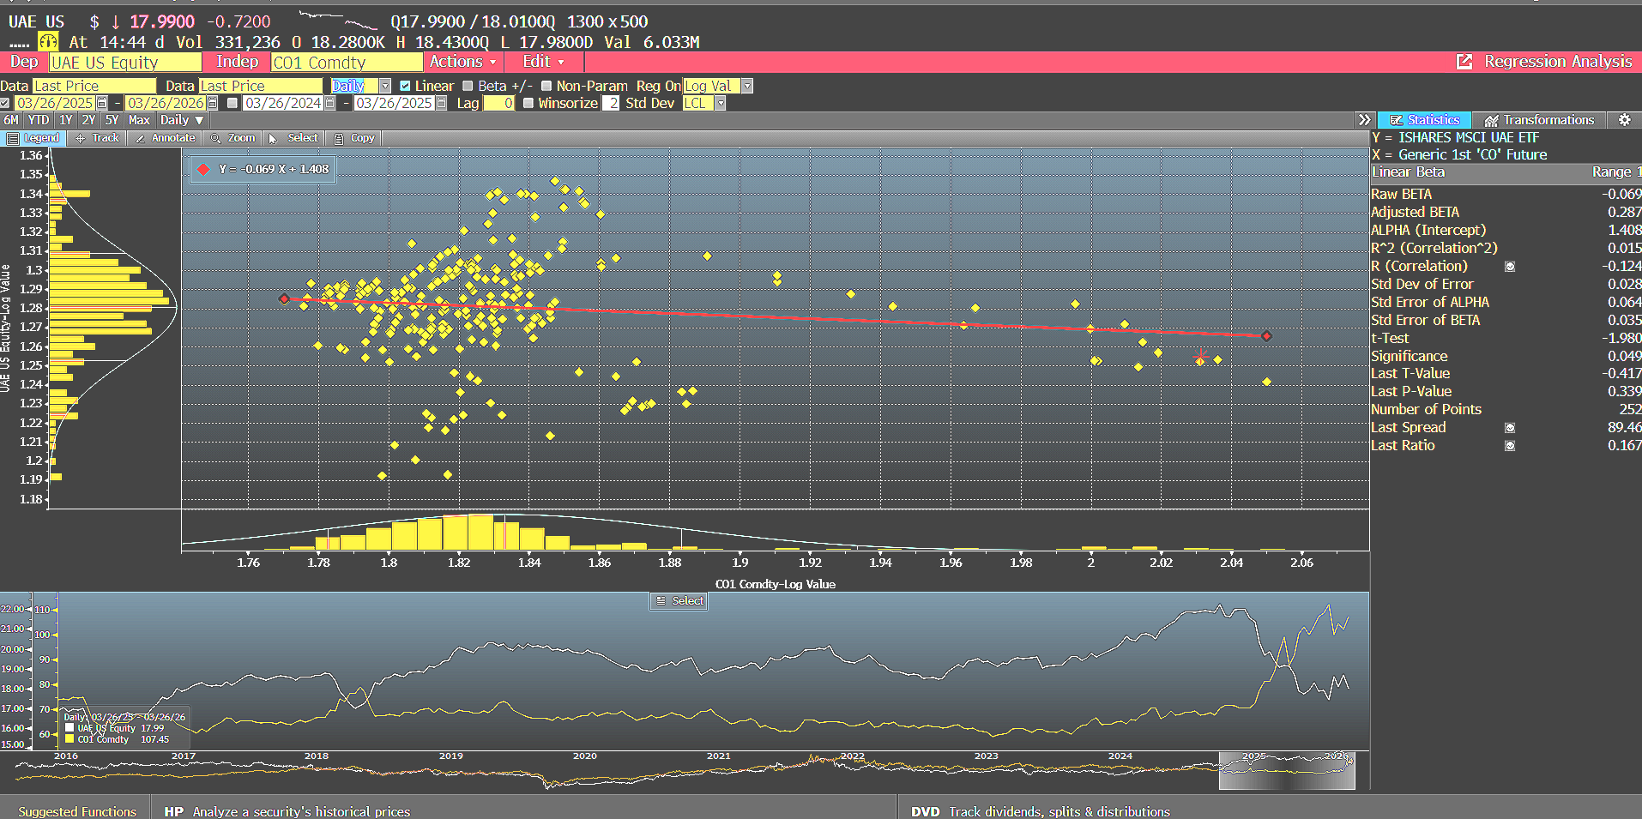Open the chart settings gear icon

point(1623,120)
